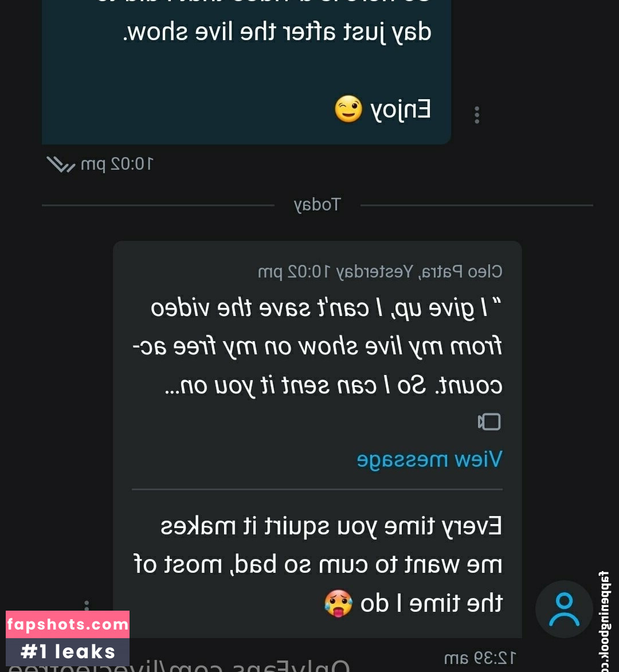Click the Cleo Patra quoted message header
619x672 pixels.
point(380,272)
